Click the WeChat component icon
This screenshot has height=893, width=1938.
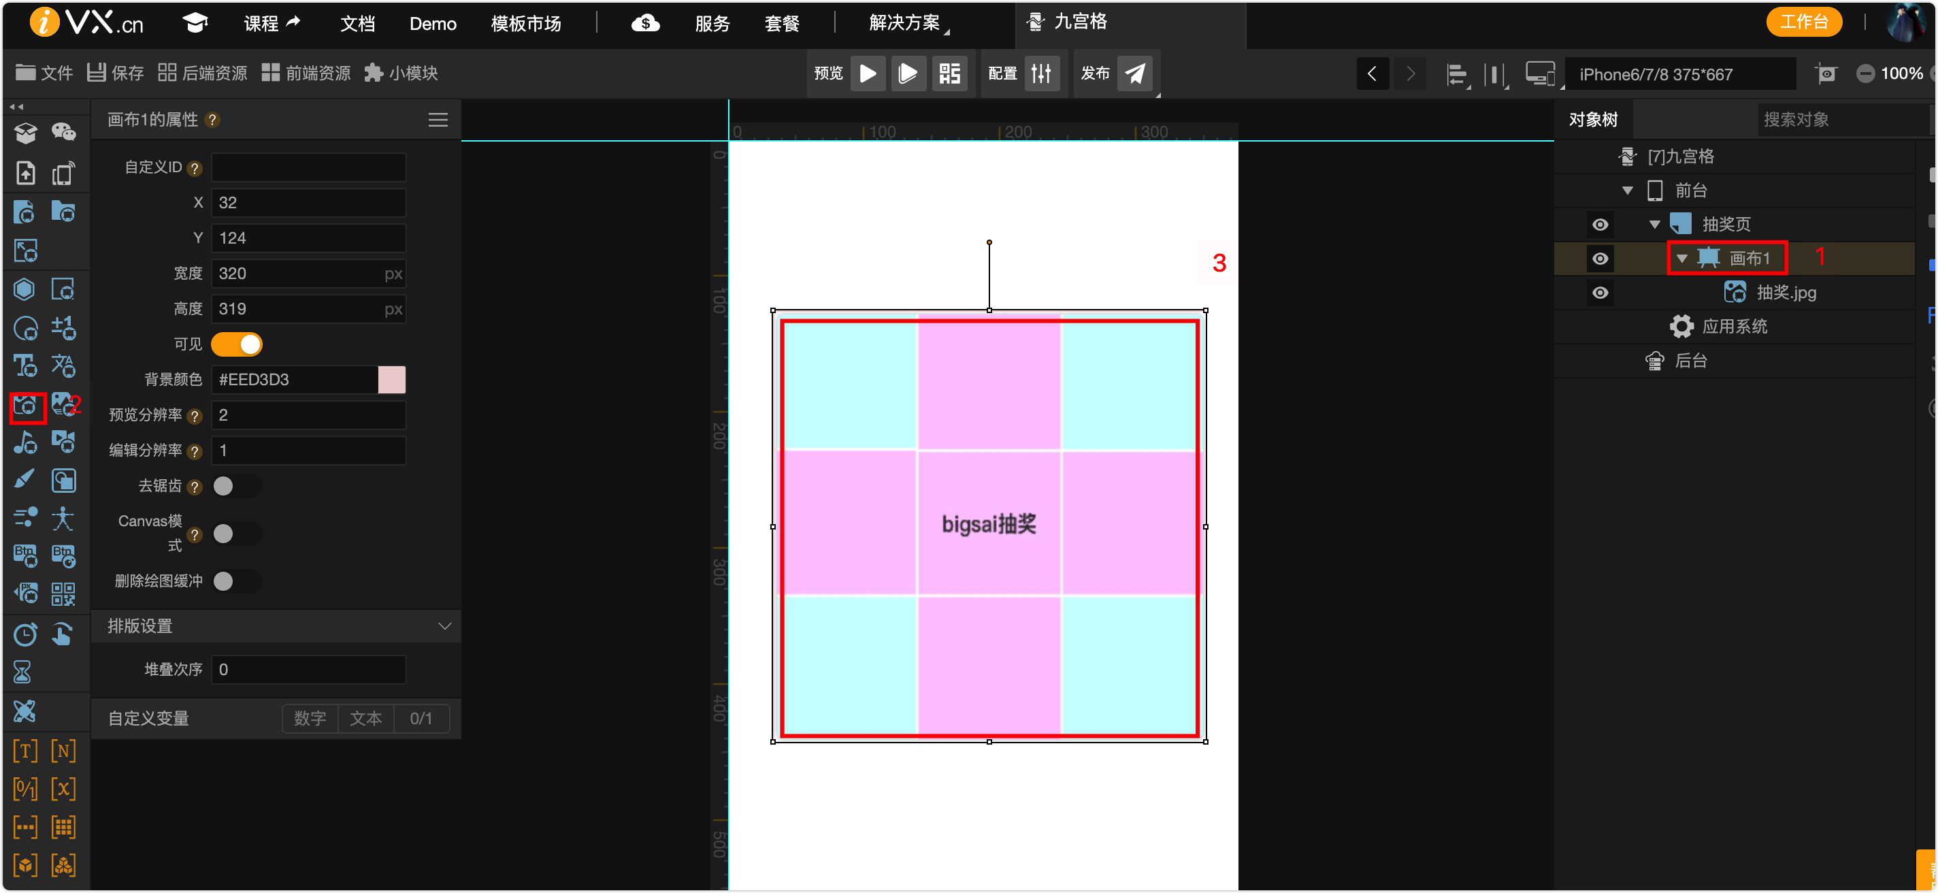(x=63, y=133)
